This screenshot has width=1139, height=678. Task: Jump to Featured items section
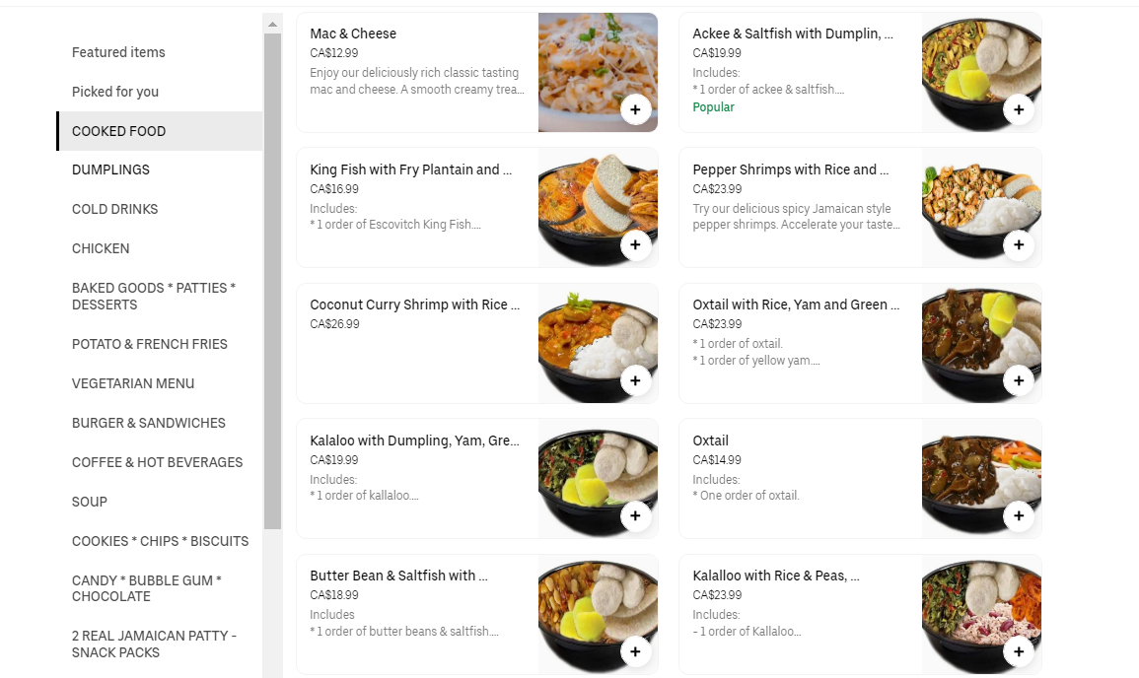pos(118,52)
